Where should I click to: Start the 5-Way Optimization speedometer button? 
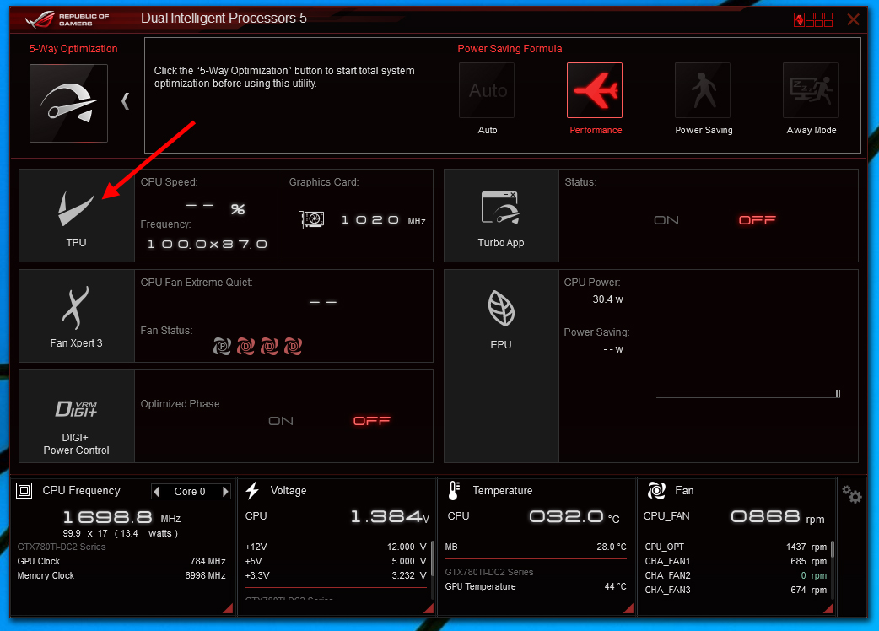[x=68, y=103]
